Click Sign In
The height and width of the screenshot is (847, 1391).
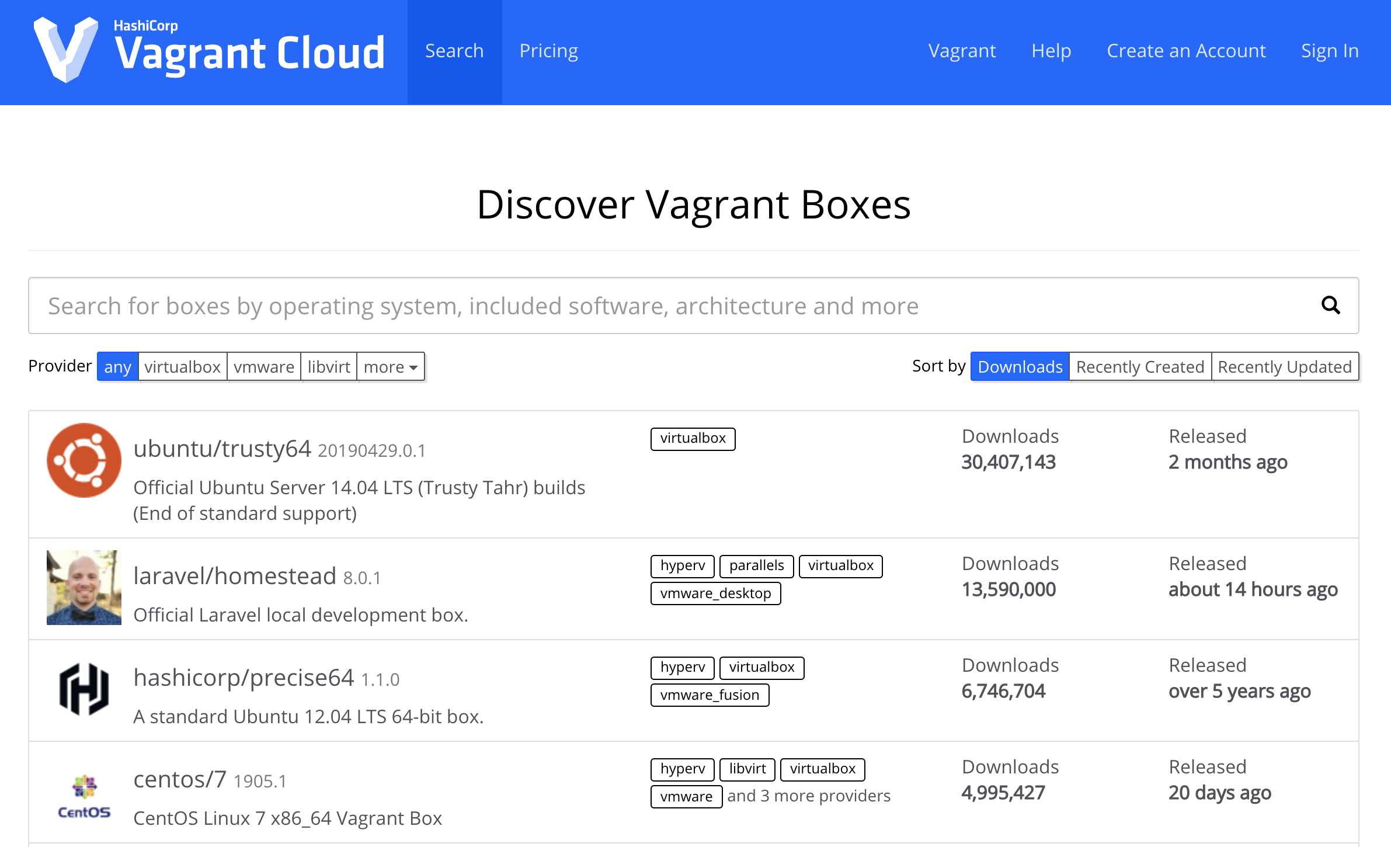point(1330,51)
